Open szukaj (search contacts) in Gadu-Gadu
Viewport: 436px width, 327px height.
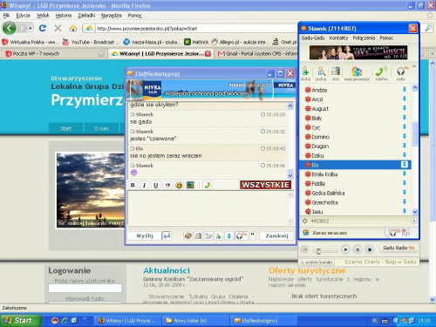[321, 73]
